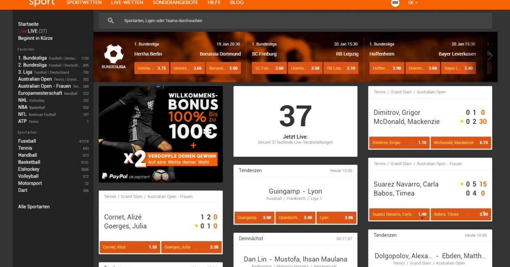Bet on Borussia Dortmund at 2.00

coord(224,68)
